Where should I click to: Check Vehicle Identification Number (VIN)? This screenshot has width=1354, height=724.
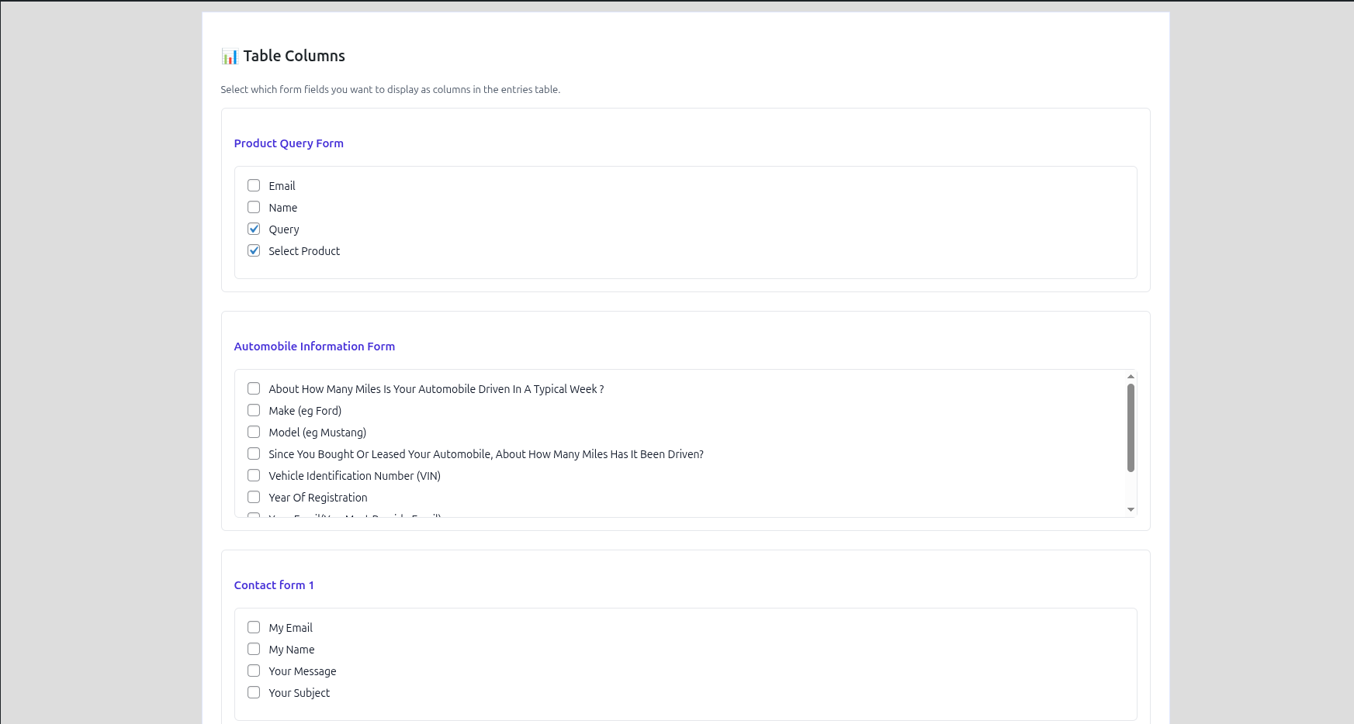[254, 475]
